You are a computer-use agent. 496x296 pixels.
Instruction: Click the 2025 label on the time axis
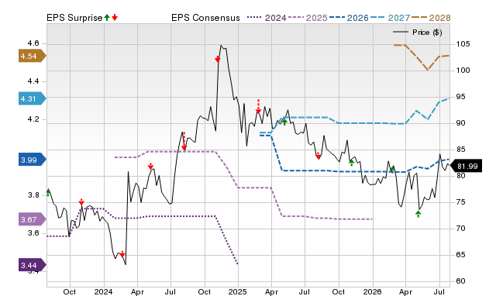pyautogui.click(x=238, y=291)
